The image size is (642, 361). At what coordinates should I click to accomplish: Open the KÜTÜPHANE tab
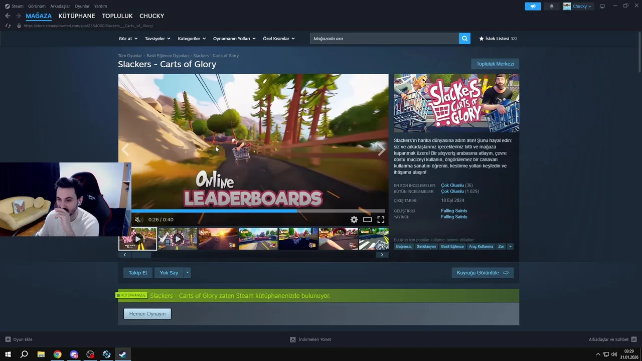[x=77, y=16]
